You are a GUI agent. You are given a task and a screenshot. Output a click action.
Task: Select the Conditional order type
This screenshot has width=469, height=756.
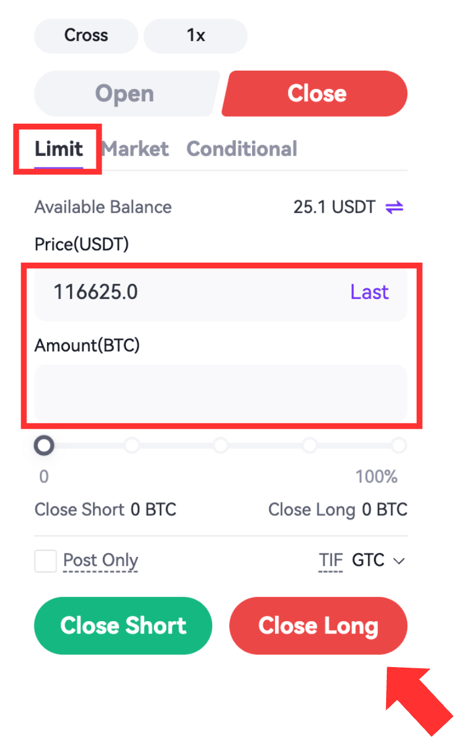click(x=242, y=149)
